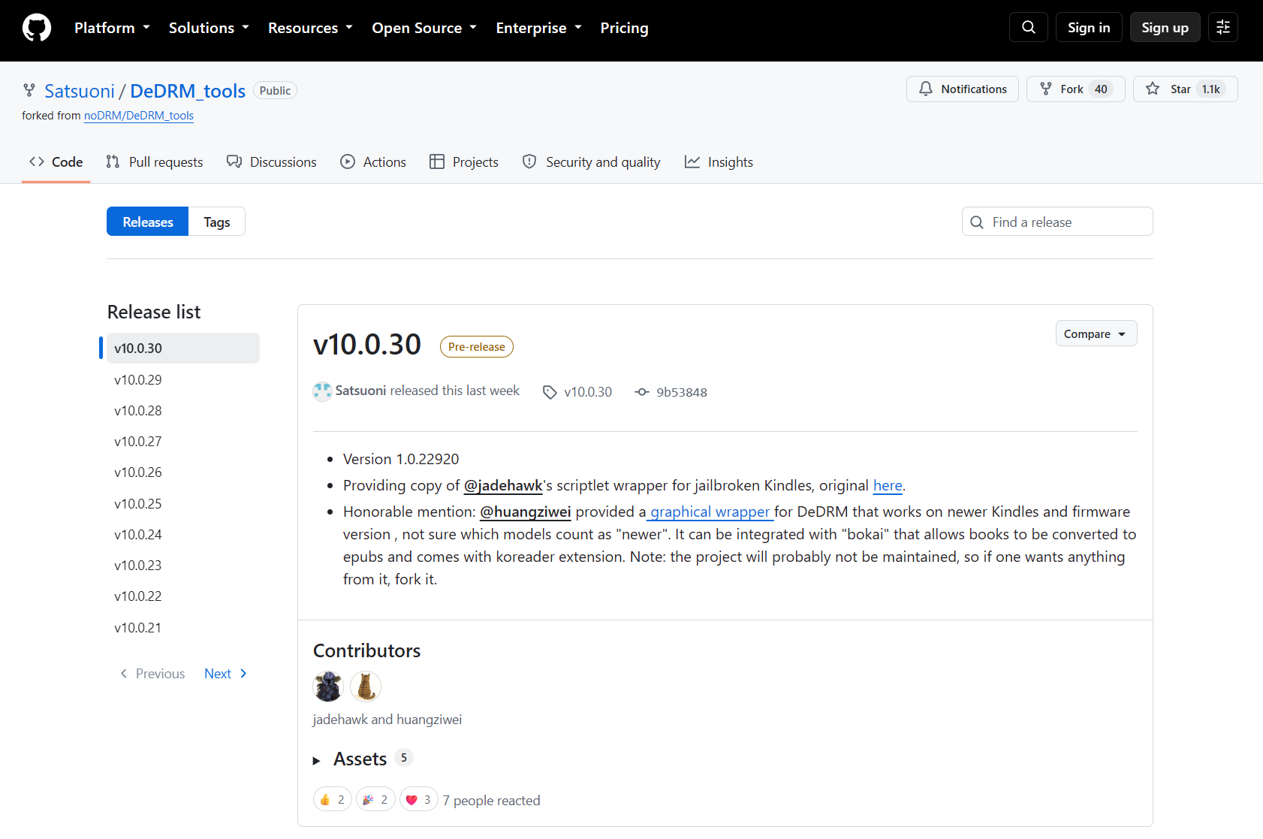Click the tag icon beside v10.0.30
Viewport: 1263px width, 839px height.
point(550,392)
